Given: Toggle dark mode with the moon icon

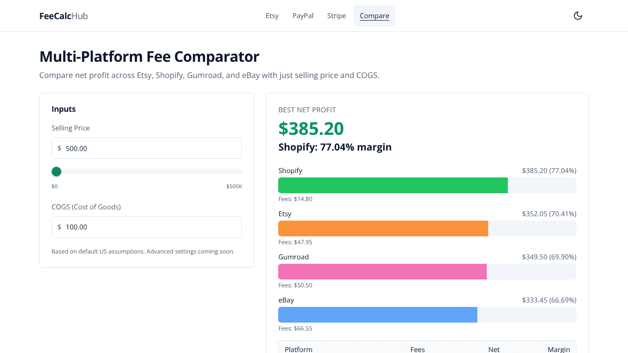Looking at the screenshot, I should click(x=578, y=16).
